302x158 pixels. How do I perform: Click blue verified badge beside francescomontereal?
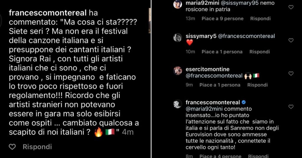coord(244,102)
